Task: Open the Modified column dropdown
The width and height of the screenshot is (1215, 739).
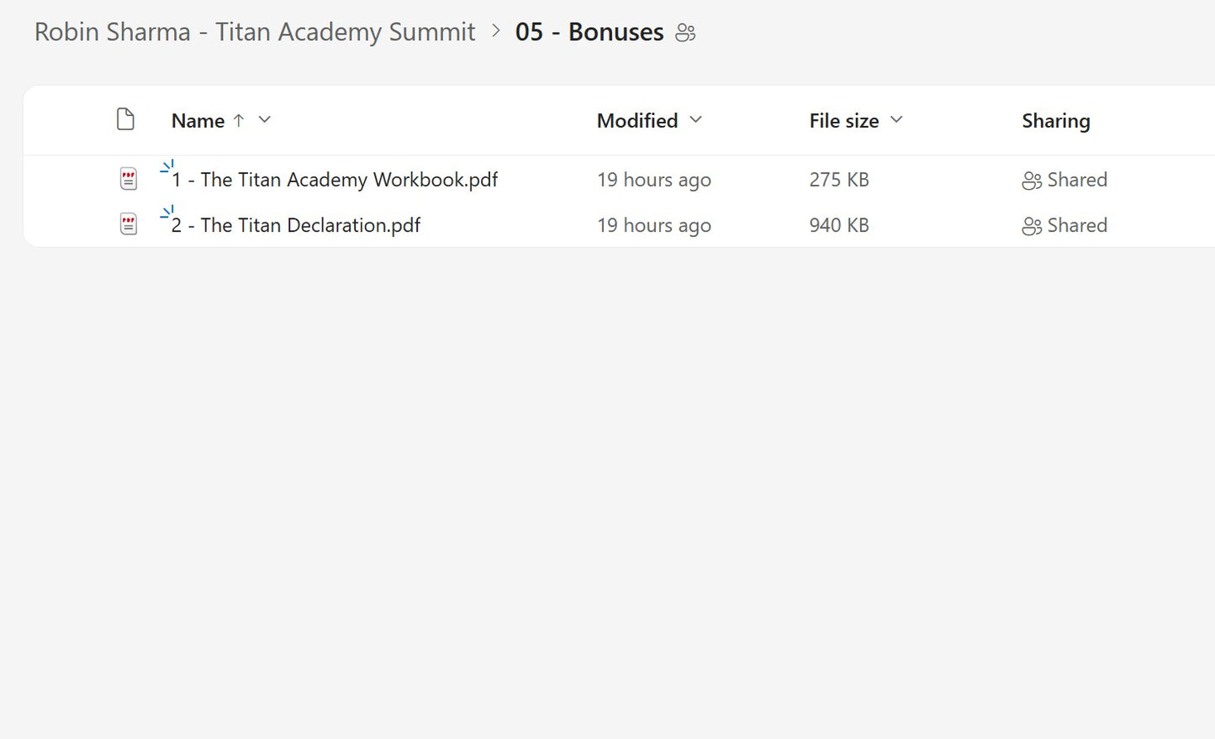Action: 696,120
